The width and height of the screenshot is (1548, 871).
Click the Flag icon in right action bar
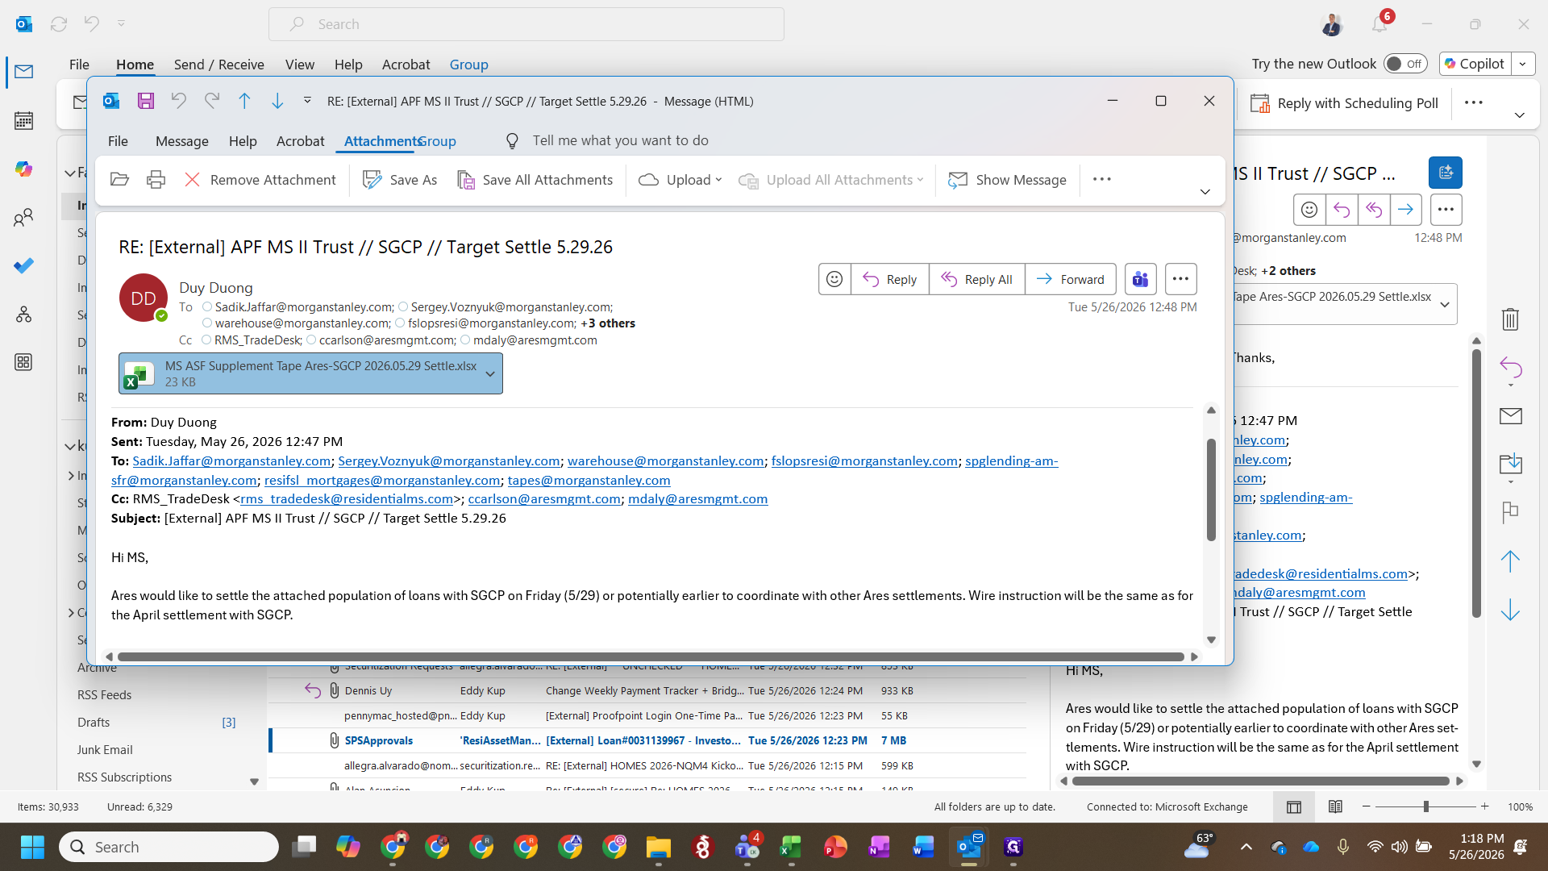pyautogui.click(x=1510, y=512)
